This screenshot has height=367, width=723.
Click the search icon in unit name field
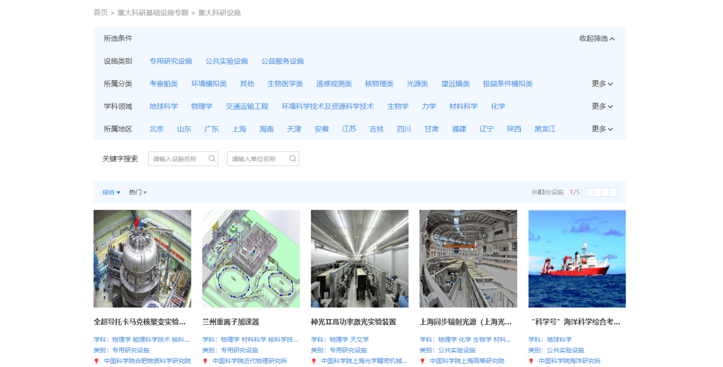tap(293, 158)
